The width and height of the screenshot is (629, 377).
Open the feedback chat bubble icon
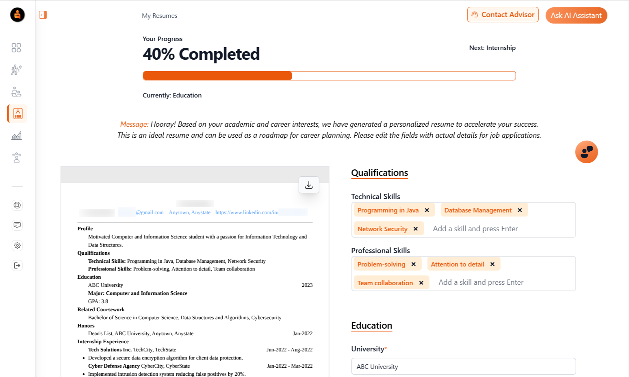pyautogui.click(x=17, y=225)
